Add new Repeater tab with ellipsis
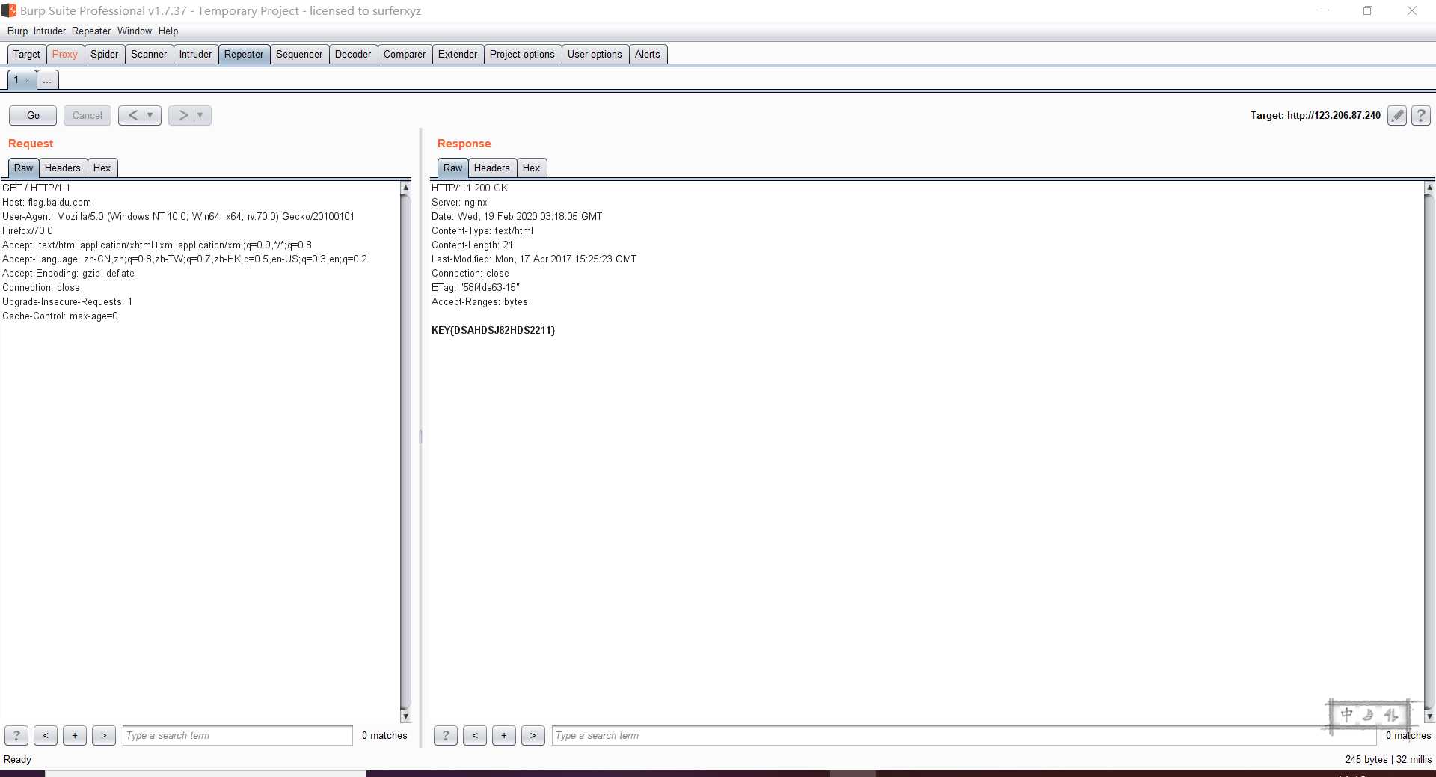Viewport: 1436px width, 777px height. coord(47,80)
